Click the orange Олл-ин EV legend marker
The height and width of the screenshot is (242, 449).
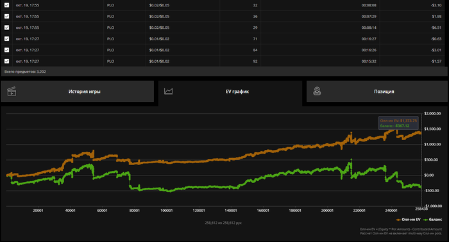[x=398, y=220]
